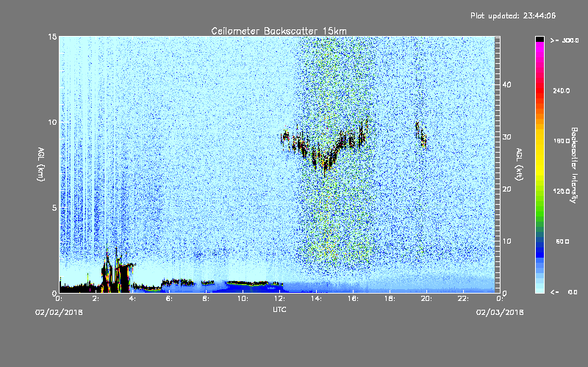The height and width of the screenshot is (367, 588).
Task: Click the 18: hour tick label
Action: (390, 299)
